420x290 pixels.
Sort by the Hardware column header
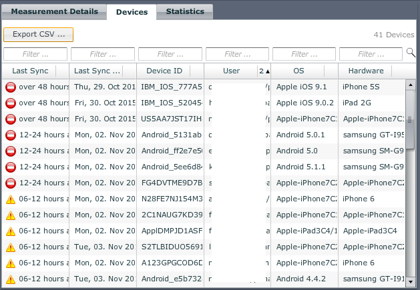coord(365,71)
